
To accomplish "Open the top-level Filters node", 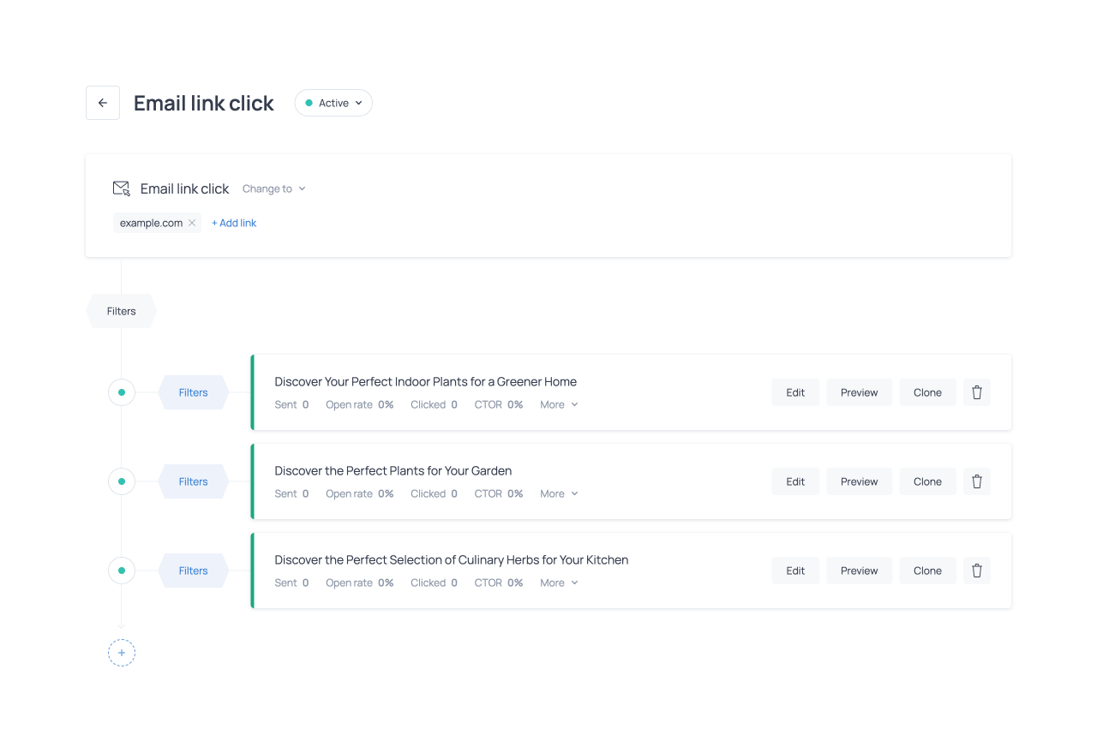I will click(x=122, y=311).
